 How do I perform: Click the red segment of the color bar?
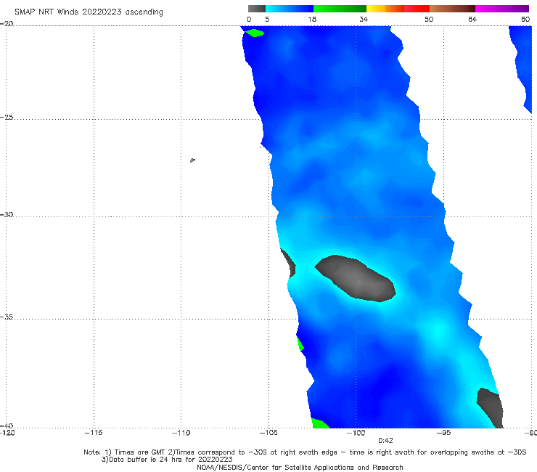point(417,9)
